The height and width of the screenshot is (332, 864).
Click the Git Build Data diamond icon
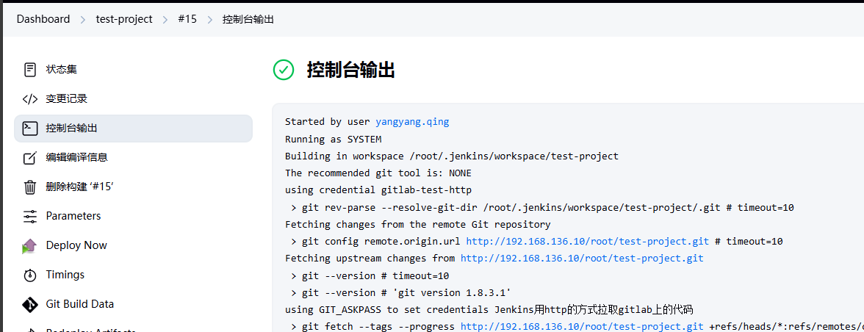click(x=29, y=304)
